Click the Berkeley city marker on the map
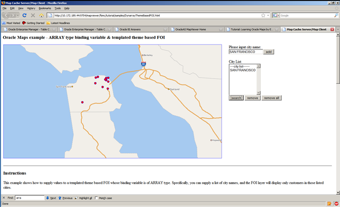 coord(142,55)
